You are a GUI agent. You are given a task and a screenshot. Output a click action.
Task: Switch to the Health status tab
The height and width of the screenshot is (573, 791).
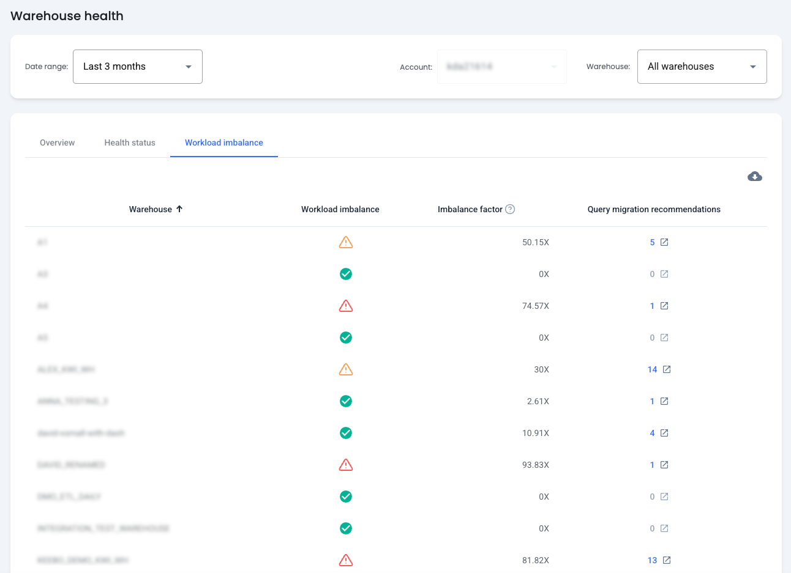click(x=130, y=142)
